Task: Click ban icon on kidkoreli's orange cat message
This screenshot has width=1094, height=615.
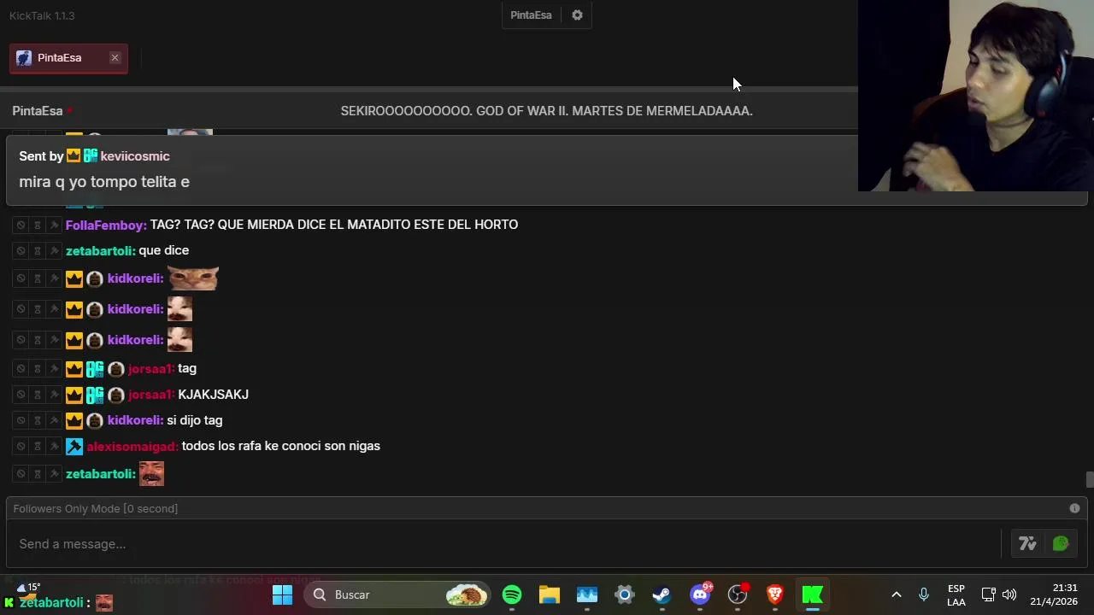Action: pos(21,278)
